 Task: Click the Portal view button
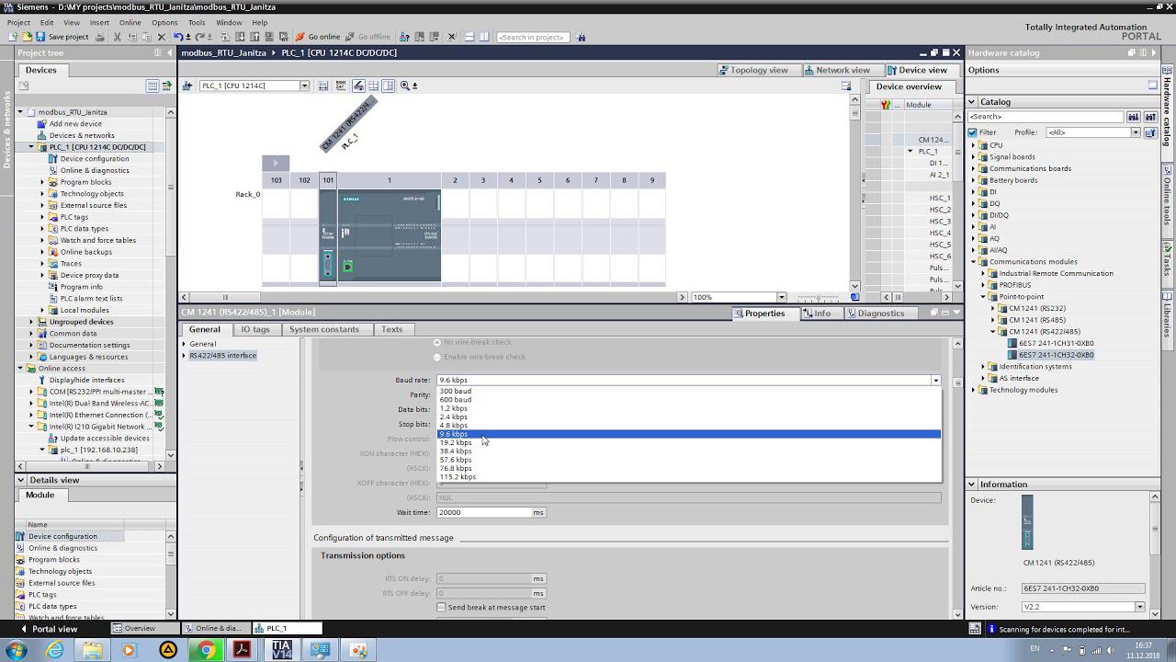pos(48,629)
